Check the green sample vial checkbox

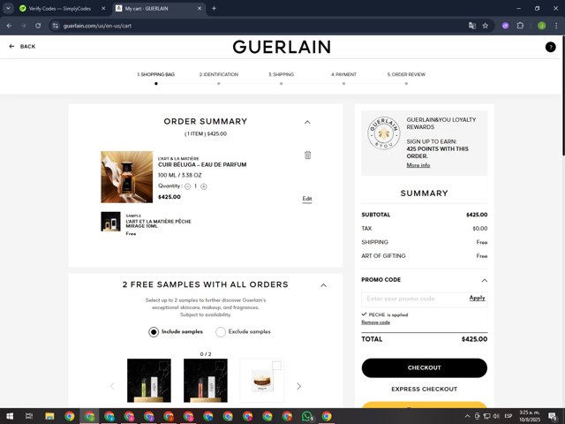[x=163, y=366]
